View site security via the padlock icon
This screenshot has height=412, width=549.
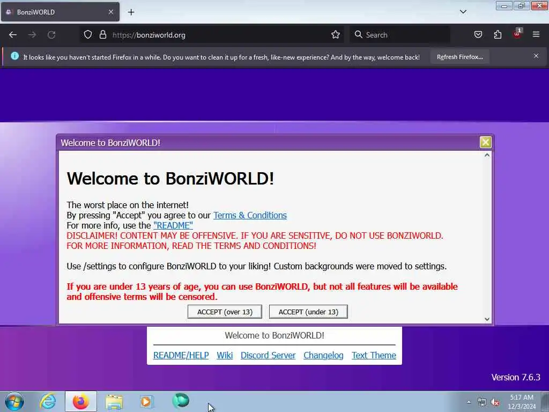[102, 35]
